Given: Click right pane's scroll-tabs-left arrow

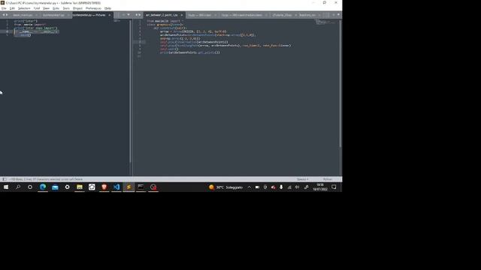Looking at the screenshot, I should (137, 15).
